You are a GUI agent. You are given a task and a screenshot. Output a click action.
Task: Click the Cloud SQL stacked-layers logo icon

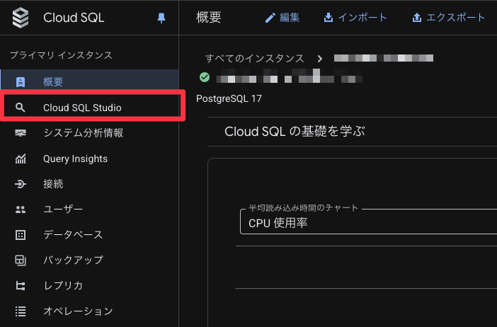click(21, 18)
